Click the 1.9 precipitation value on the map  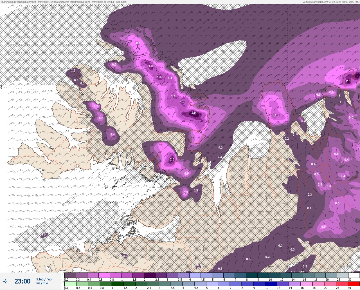[x=150, y=66]
